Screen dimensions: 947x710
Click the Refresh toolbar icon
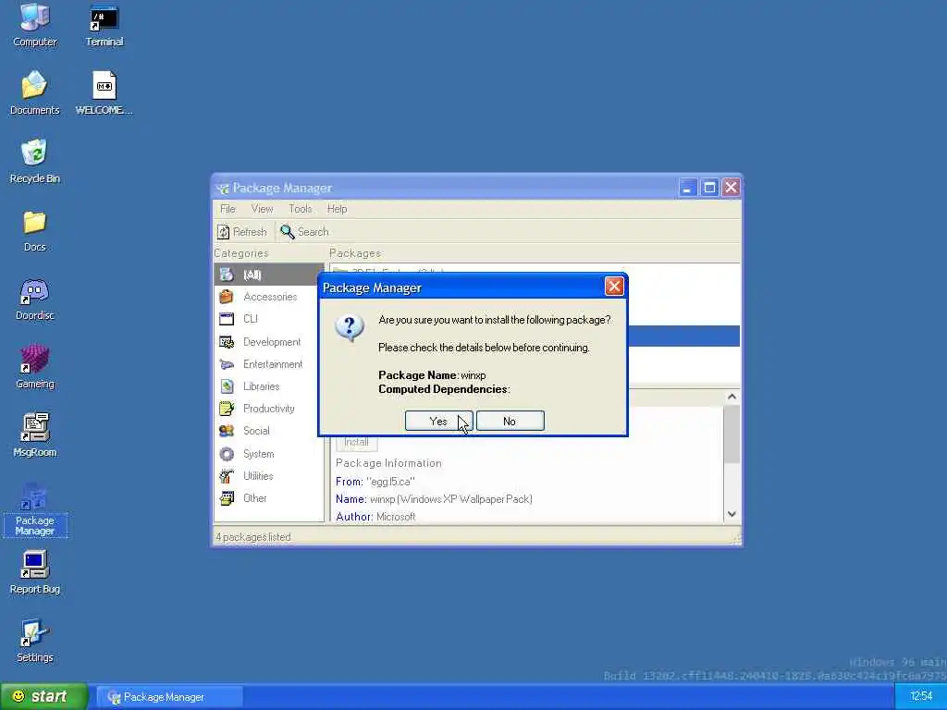[x=224, y=232]
